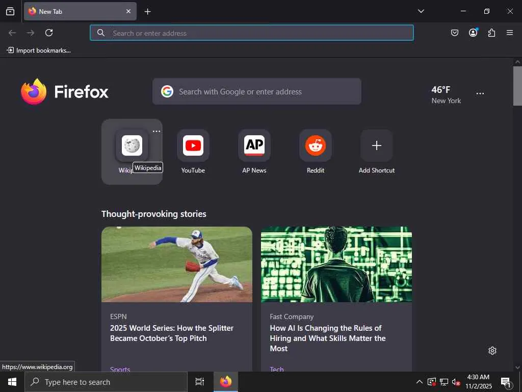Click the Thought-provoking stories heading
Viewport: 522px width, 392px height.
click(x=154, y=214)
